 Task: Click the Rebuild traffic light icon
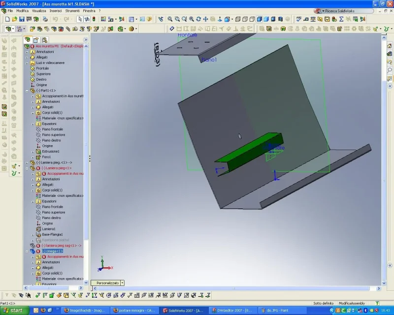click(94, 19)
